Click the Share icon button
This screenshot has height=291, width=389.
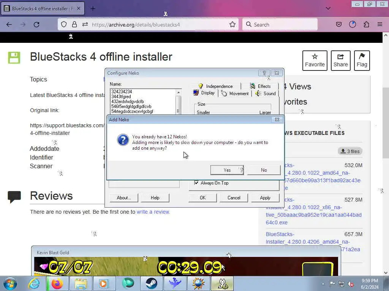(341, 61)
